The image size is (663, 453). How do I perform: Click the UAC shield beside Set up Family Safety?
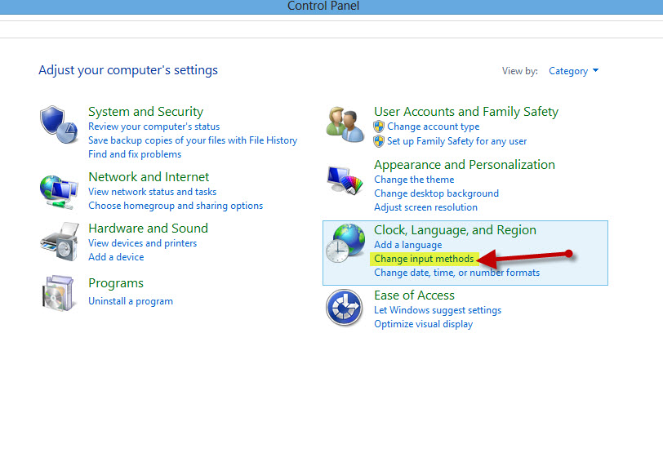[x=379, y=141]
